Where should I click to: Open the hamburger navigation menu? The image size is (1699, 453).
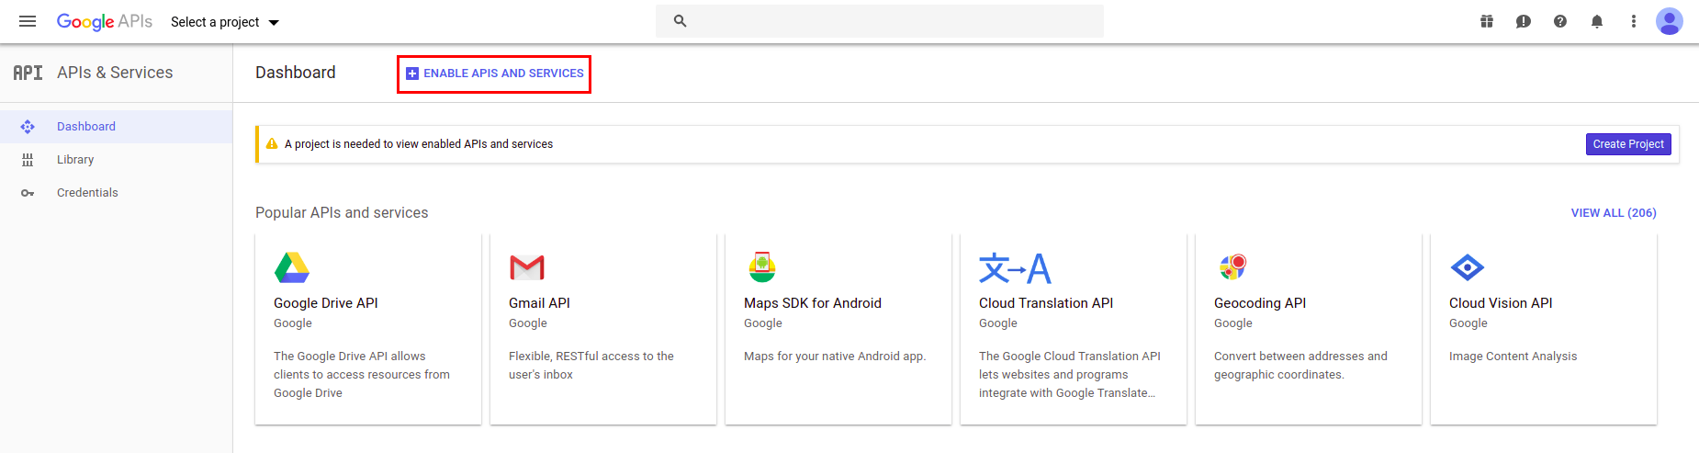click(x=28, y=21)
